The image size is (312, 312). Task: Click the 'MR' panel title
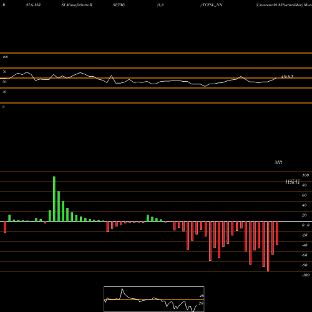tap(278, 162)
